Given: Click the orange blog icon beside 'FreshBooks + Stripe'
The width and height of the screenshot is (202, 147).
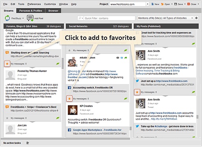Looking at the screenshot, I should coord(7,107).
